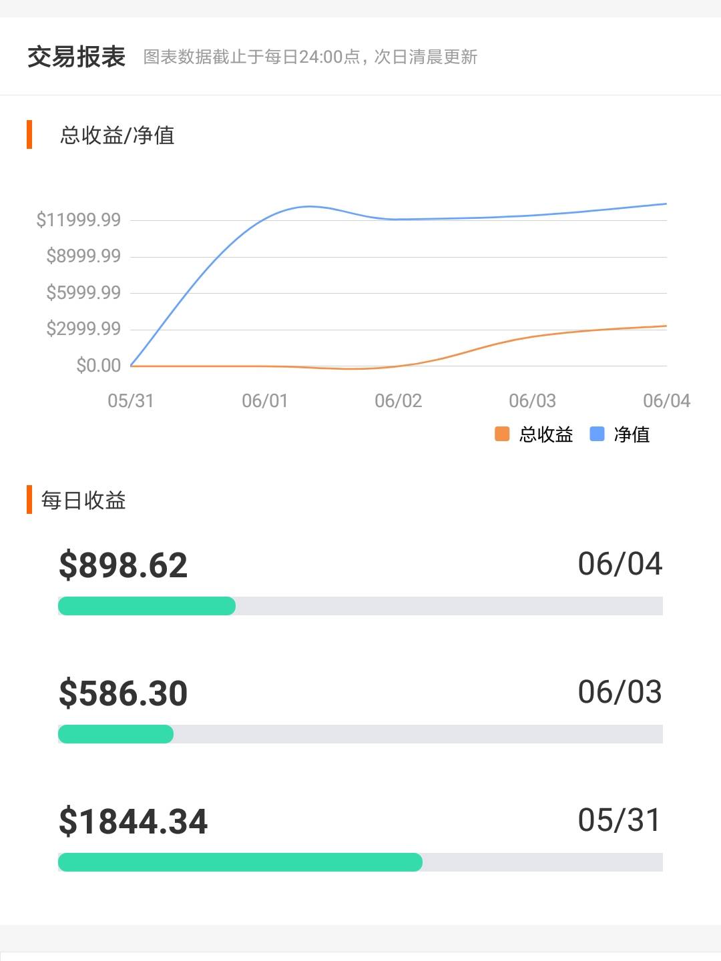The image size is (721, 961).
Task: Click the 06/02 label on chart x-axis
Action: 399,400
